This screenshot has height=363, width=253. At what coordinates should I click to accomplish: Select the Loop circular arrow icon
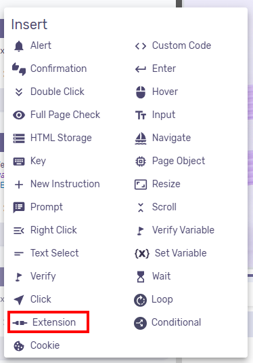coord(140,300)
